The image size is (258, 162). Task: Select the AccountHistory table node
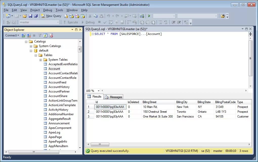(x=59, y=87)
